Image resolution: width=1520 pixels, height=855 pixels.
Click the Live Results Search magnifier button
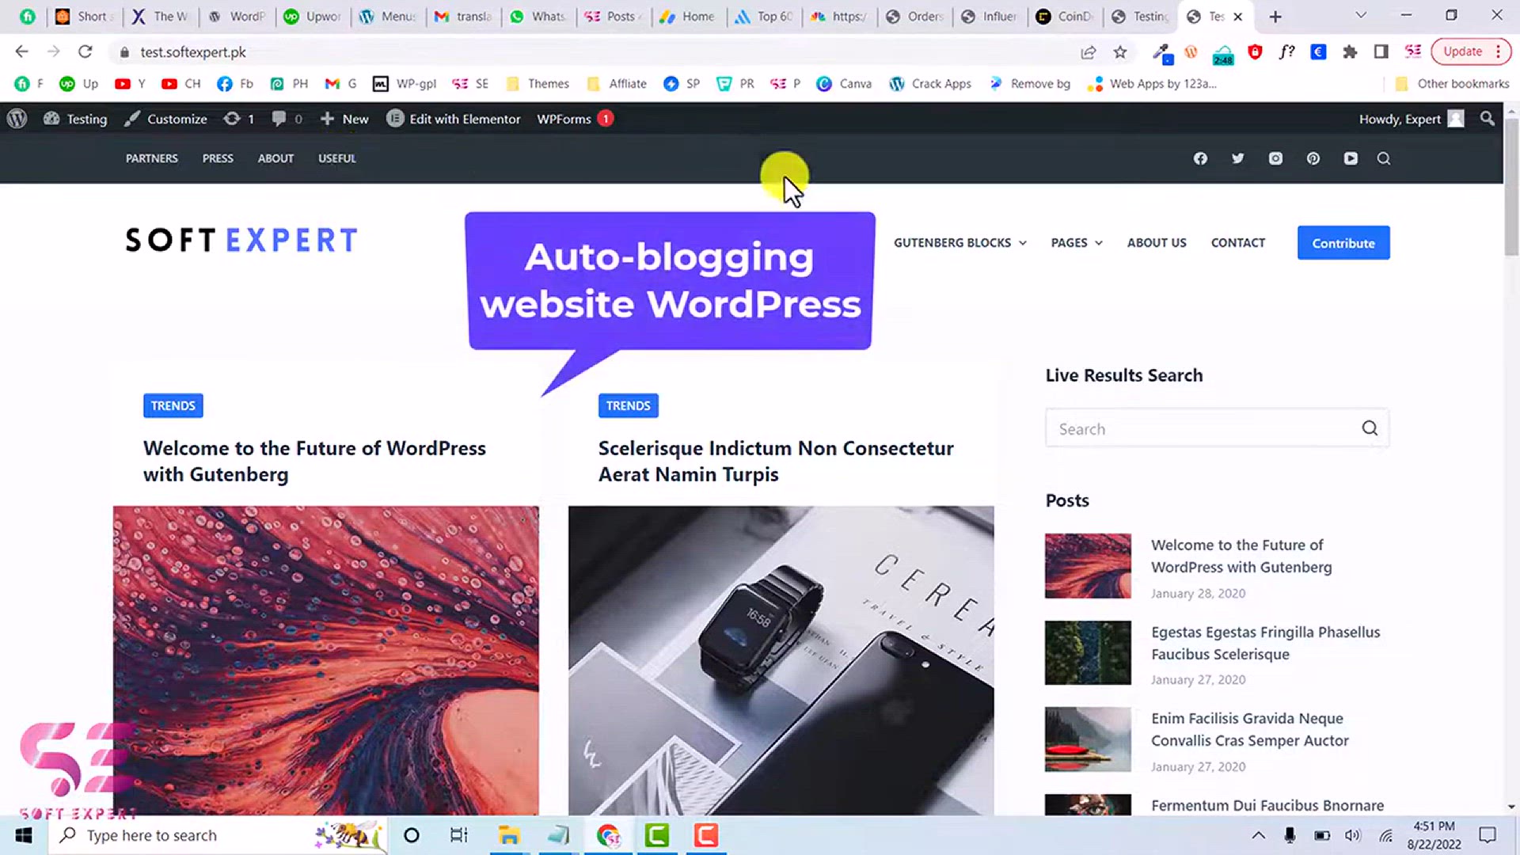[x=1370, y=428]
